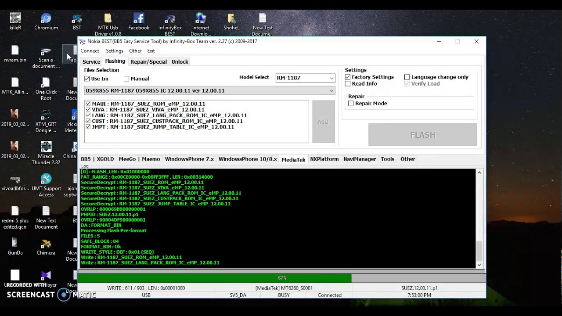Open the Scan a document shortcut
The width and height of the screenshot is (562, 316).
(46, 57)
